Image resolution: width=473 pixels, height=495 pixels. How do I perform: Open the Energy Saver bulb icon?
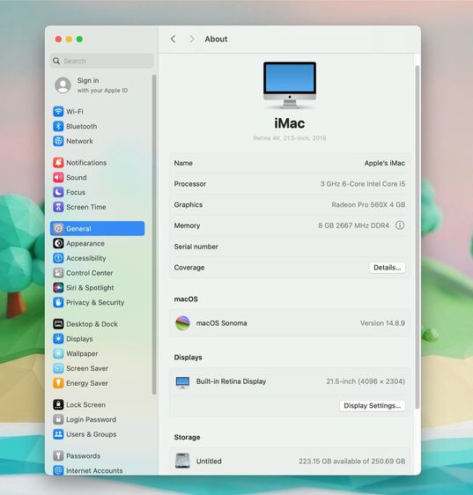pos(58,383)
